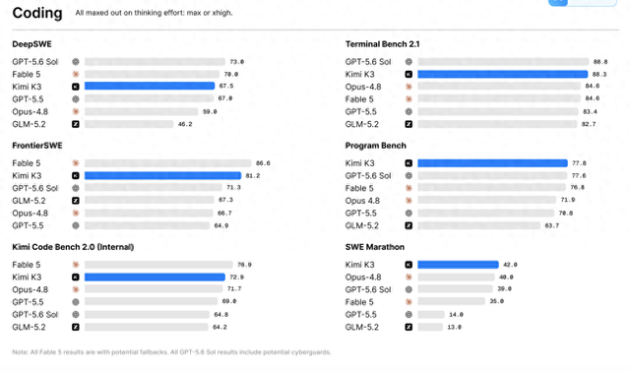Viewport: 630px width, 371px height.
Task: Click the Terminal Bench 2.1 heading
Action: pos(382,44)
